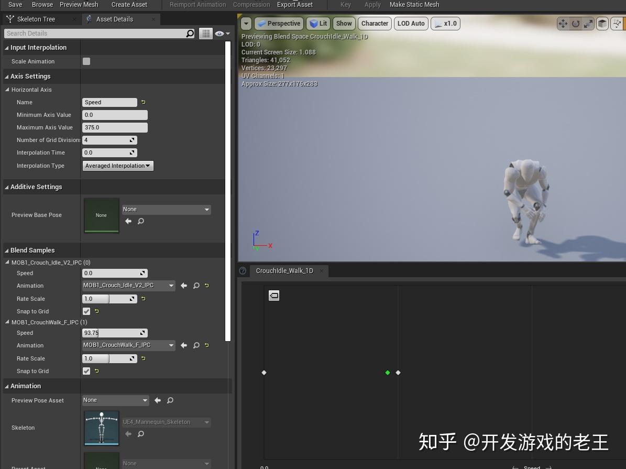Switch to the Skeleton Tree tab
626x469 pixels.
point(37,19)
